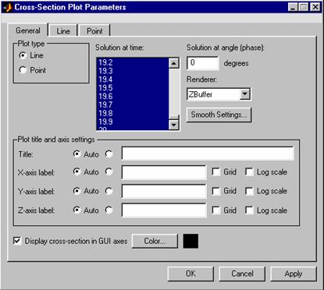Switch to the Point tab
The image size is (324, 290).
pos(94,31)
